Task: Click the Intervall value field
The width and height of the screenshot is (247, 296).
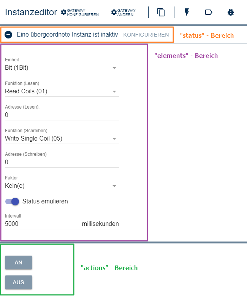Action: pyautogui.click(x=42, y=224)
